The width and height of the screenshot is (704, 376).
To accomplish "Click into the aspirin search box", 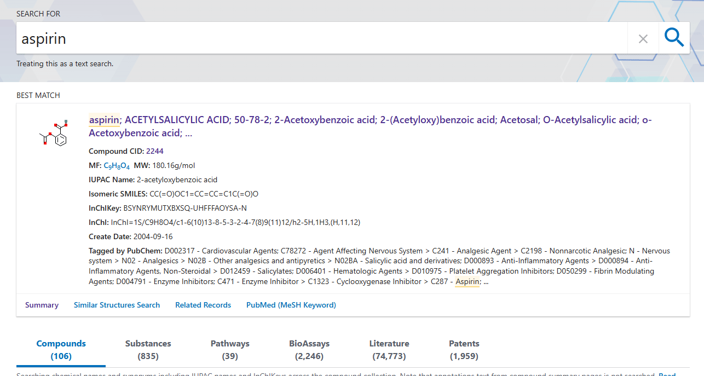I will point(322,38).
